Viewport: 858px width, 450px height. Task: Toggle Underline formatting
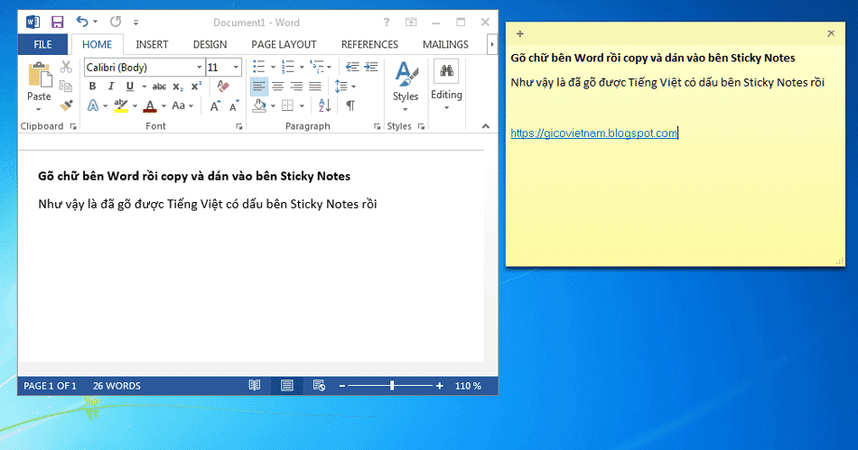tap(130, 87)
